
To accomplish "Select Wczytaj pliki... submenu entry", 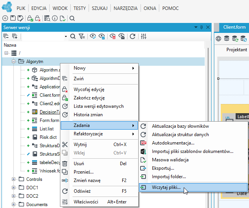I will click(193, 187).
